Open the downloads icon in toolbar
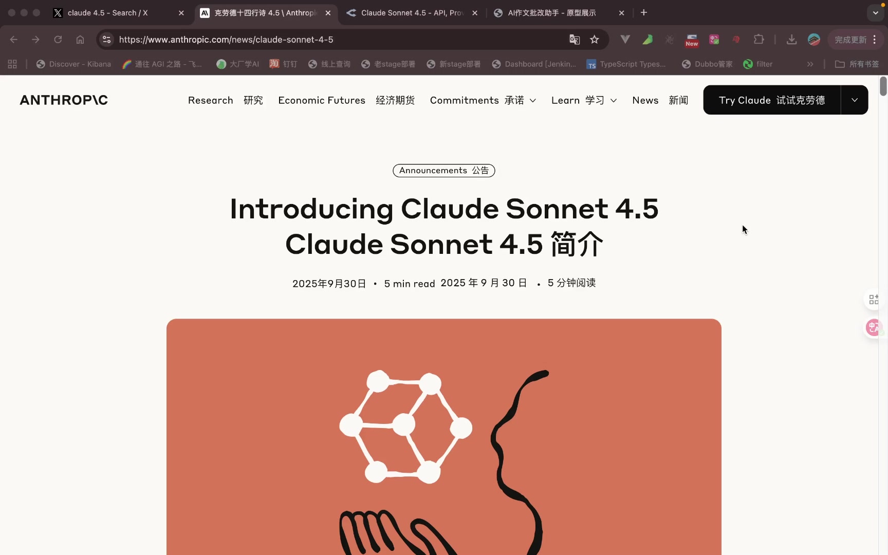Image resolution: width=888 pixels, height=555 pixels. coord(791,40)
